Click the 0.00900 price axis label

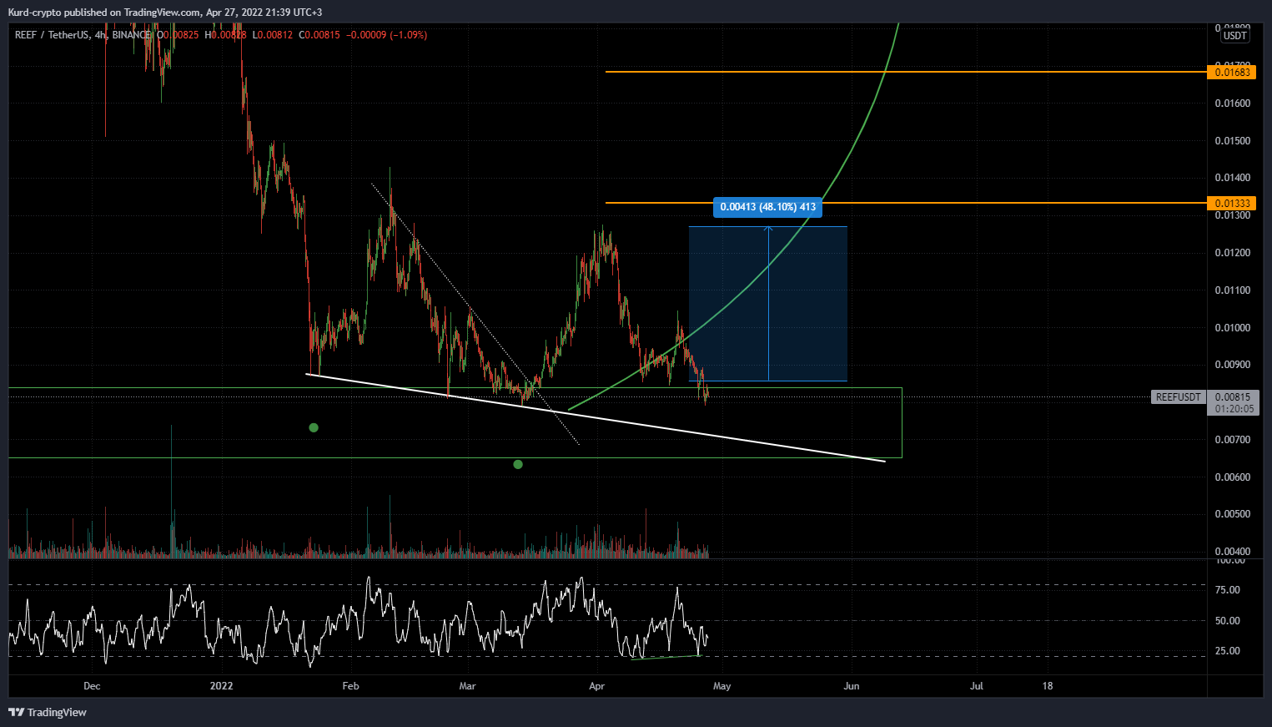coord(1232,365)
